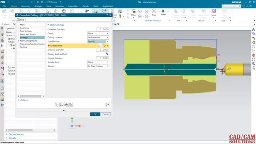Click the Play tool path animation button
The width and height of the screenshot is (256, 144).
point(154,11)
